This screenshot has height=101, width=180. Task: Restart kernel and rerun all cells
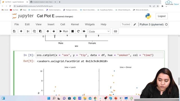click(x=84, y=31)
